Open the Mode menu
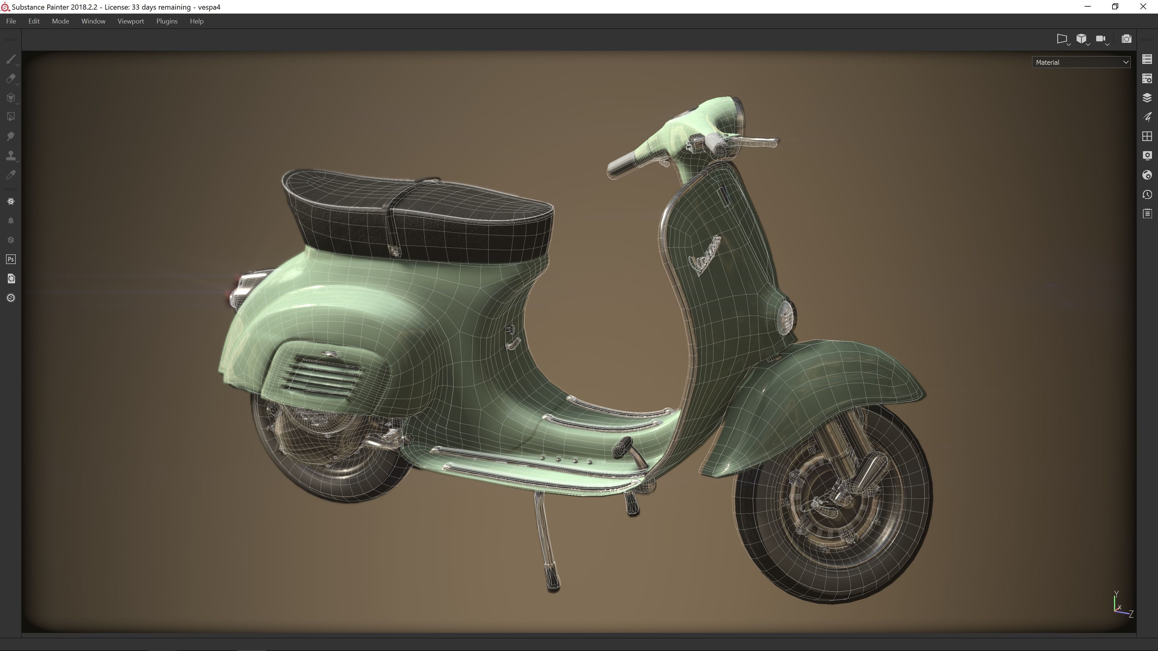 tap(60, 21)
